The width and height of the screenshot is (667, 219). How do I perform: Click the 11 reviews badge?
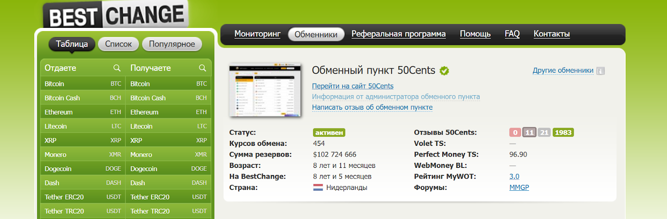529,133
